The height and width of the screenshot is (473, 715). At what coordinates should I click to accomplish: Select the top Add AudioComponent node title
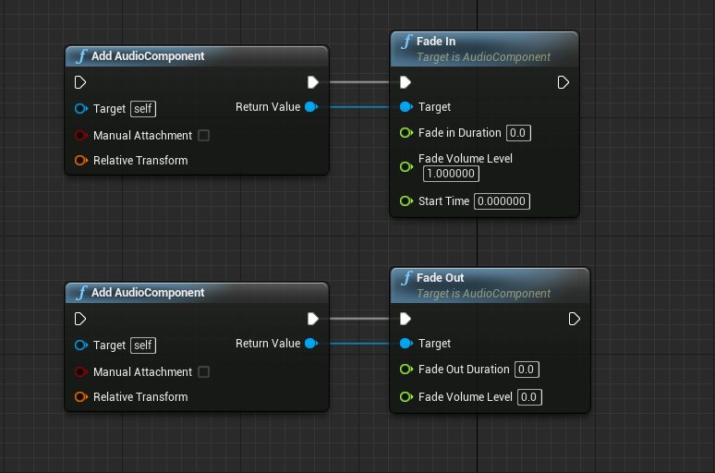click(148, 56)
